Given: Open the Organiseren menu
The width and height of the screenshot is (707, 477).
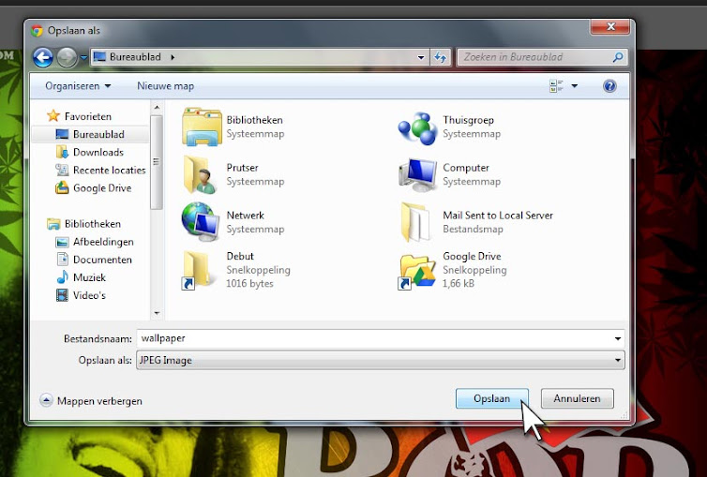Looking at the screenshot, I should coord(78,85).
